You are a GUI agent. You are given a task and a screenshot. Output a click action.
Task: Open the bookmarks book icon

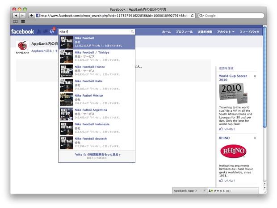15,21
